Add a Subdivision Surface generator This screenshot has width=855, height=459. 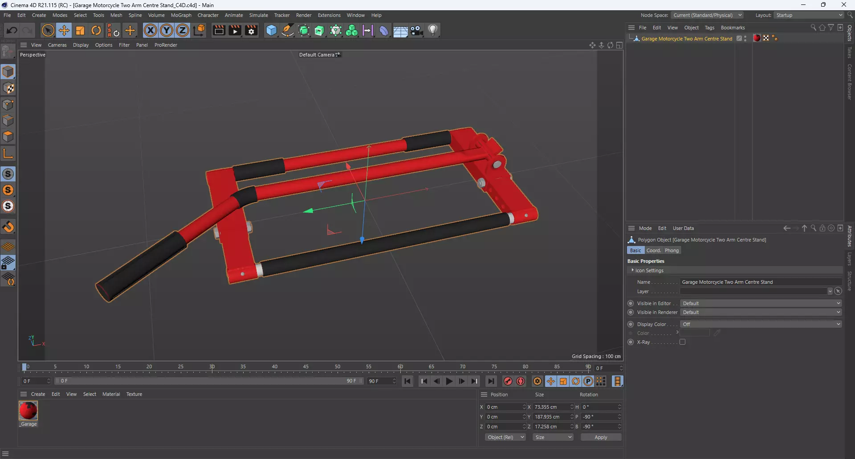(304, 30)
